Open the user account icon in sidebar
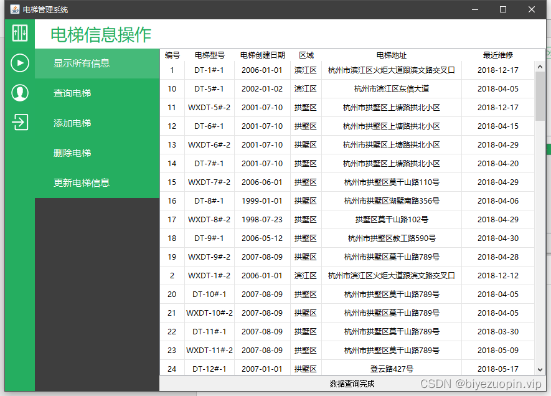551x396 pixels. [x=19, y=92]
